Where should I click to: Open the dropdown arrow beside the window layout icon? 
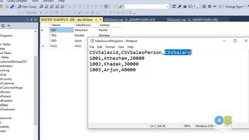pos(195,7)
